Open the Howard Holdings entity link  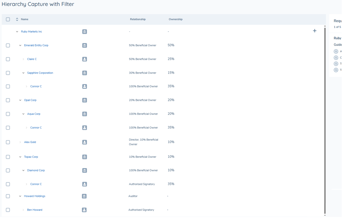[35, 196]
